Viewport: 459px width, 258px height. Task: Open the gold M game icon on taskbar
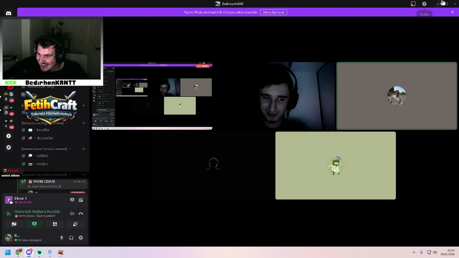click(x=61, y=252)
